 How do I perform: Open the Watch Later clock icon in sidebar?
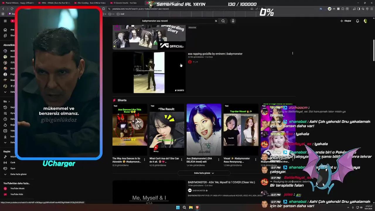click(x=5, y=119)
